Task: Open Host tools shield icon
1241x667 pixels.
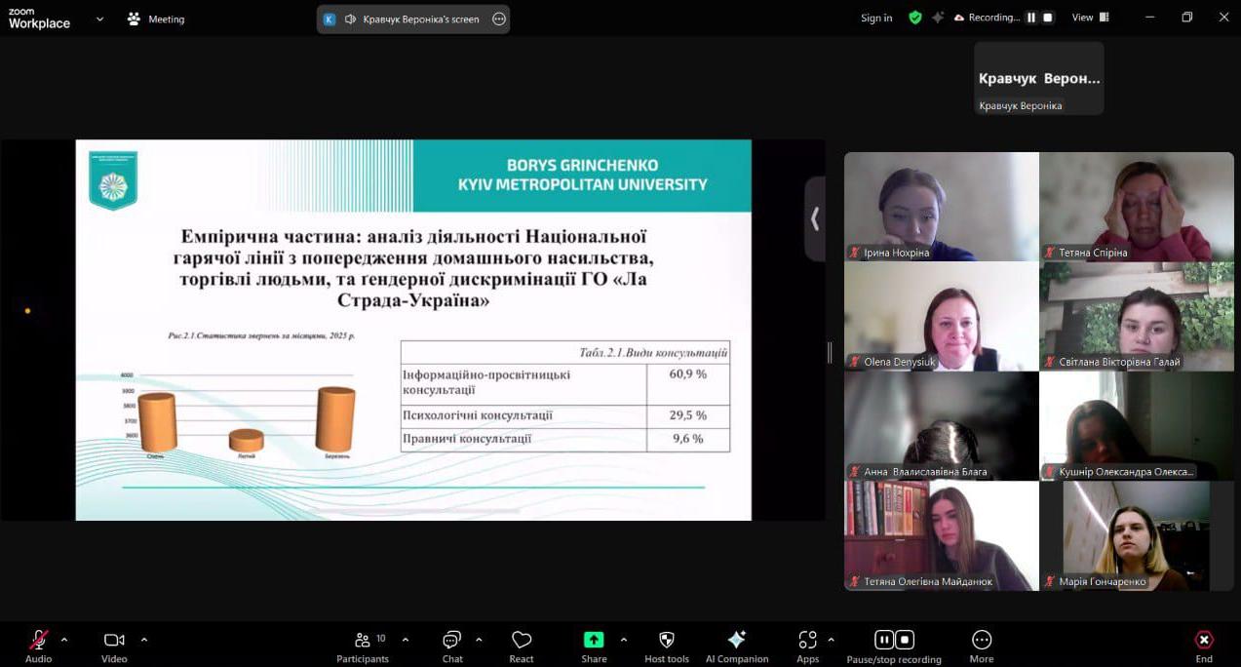Action: point(667,641)
